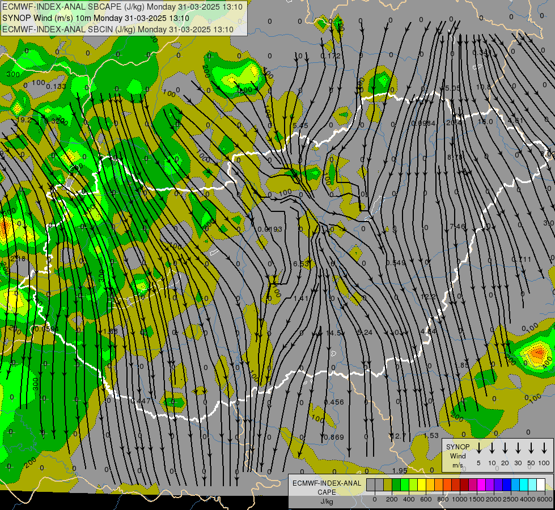Click the 0.711 value on the map
The width and height of the screenshot is (555, 510).
(x=522, y=260)
